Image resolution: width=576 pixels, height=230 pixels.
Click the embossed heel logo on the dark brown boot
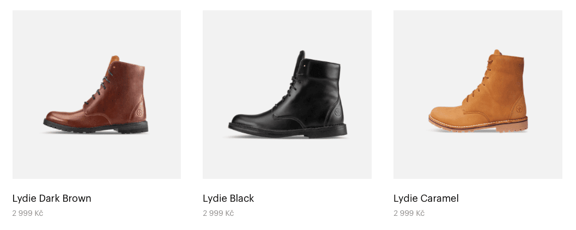[x=140, y=112]
